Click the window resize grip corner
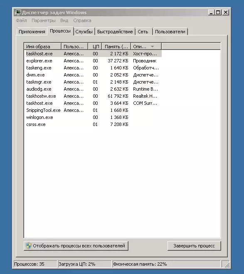Viewport: 244px width, 274px height. pyautogui.click(x=227, y=264)
